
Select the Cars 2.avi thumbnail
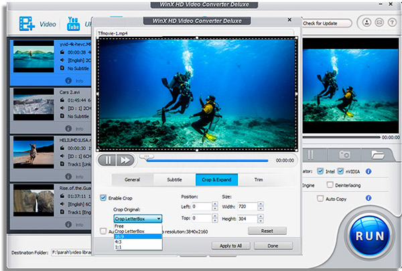(x=33, y=104)
